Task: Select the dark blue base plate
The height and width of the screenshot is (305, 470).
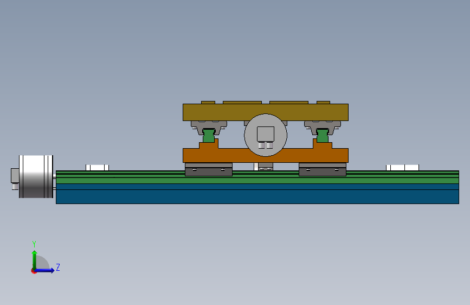Action: [x=257, y=194]
